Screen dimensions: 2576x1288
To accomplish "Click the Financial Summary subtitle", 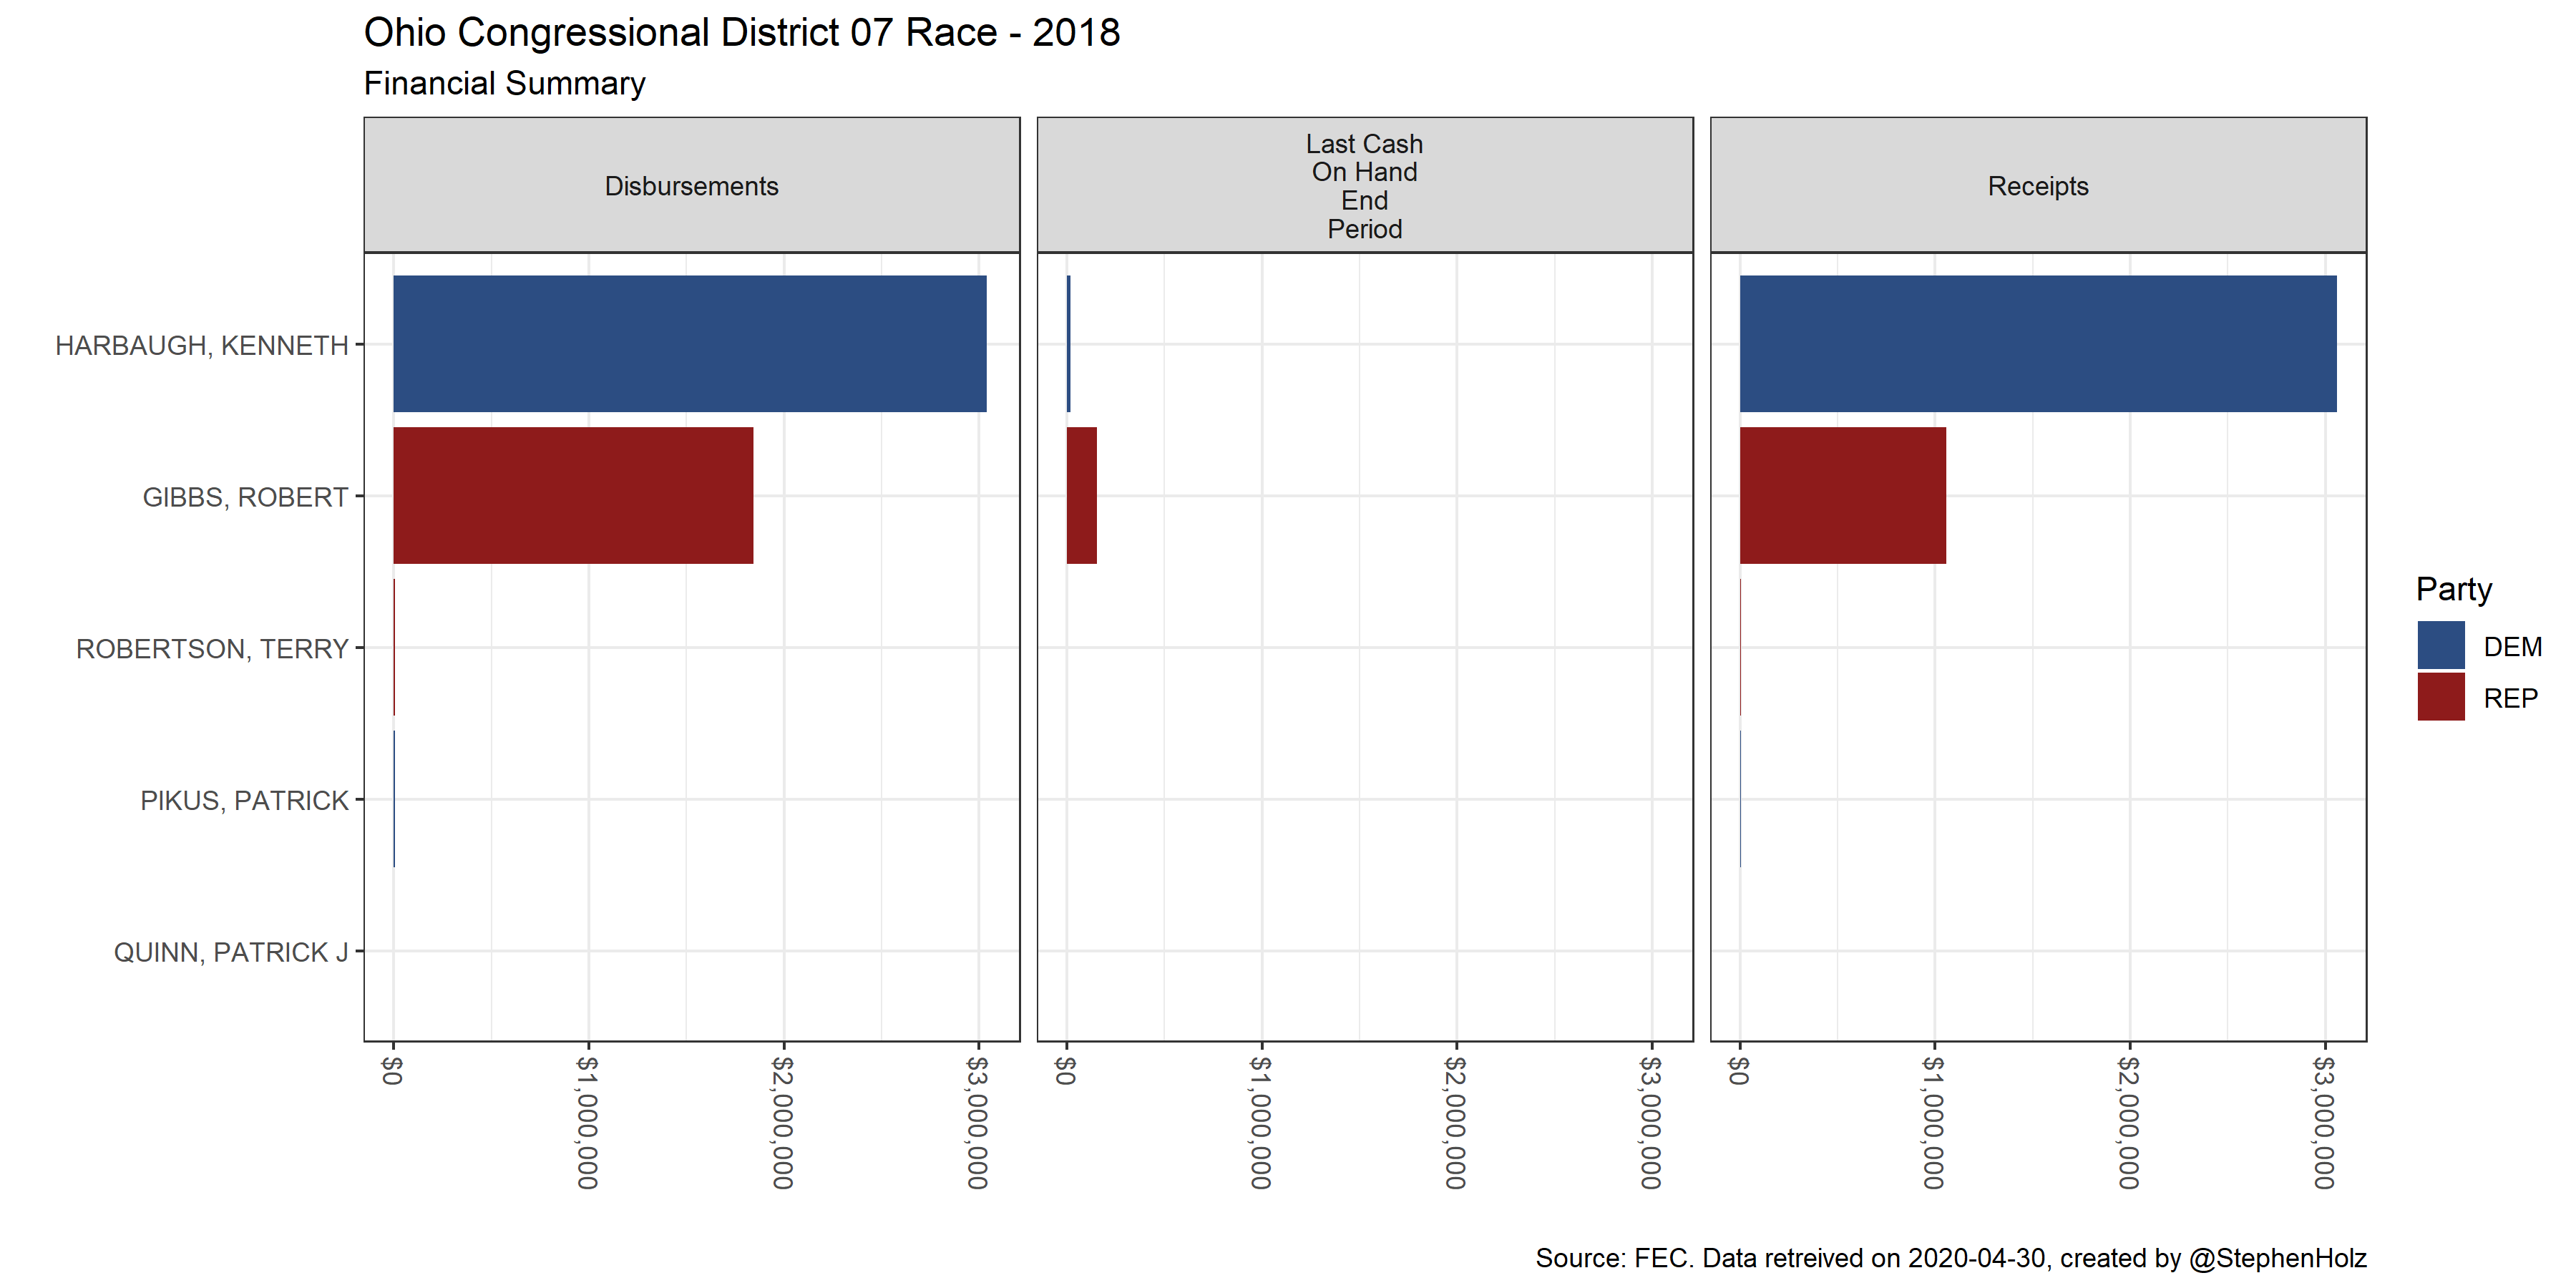I will click(504, 83).
